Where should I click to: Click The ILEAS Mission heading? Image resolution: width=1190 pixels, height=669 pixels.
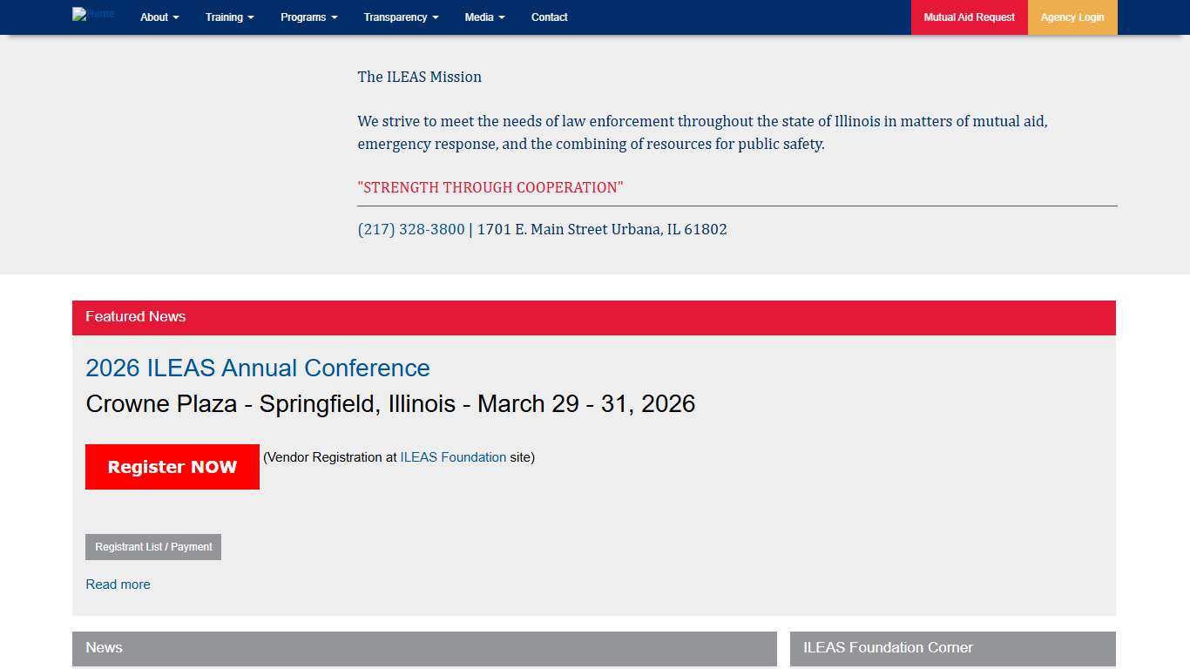click(419, 78)
